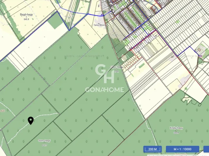Click the white footpath right of the pin
This screenshot has height=156, width=209.
tap(46, 116)
